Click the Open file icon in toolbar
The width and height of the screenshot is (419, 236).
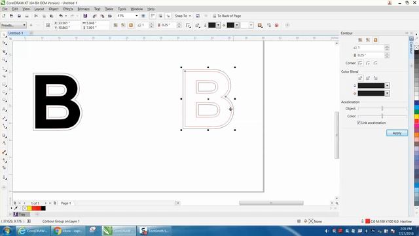click(x=11, y=16)
